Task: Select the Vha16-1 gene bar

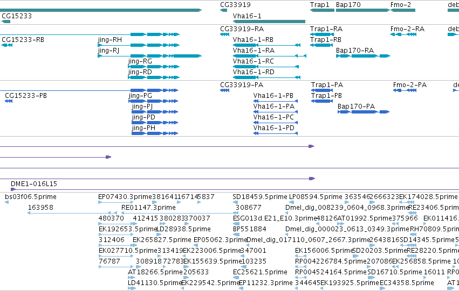Action: [x=269, y=22]
